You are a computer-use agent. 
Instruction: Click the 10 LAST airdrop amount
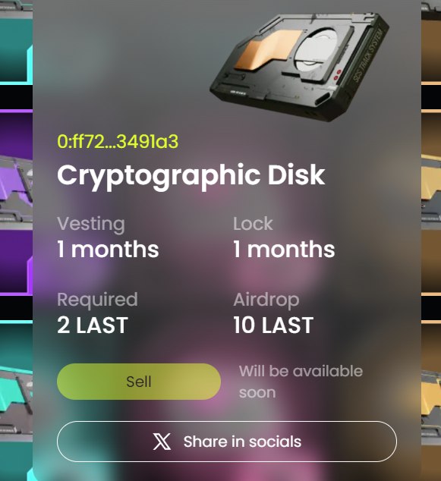coord(273,325)
